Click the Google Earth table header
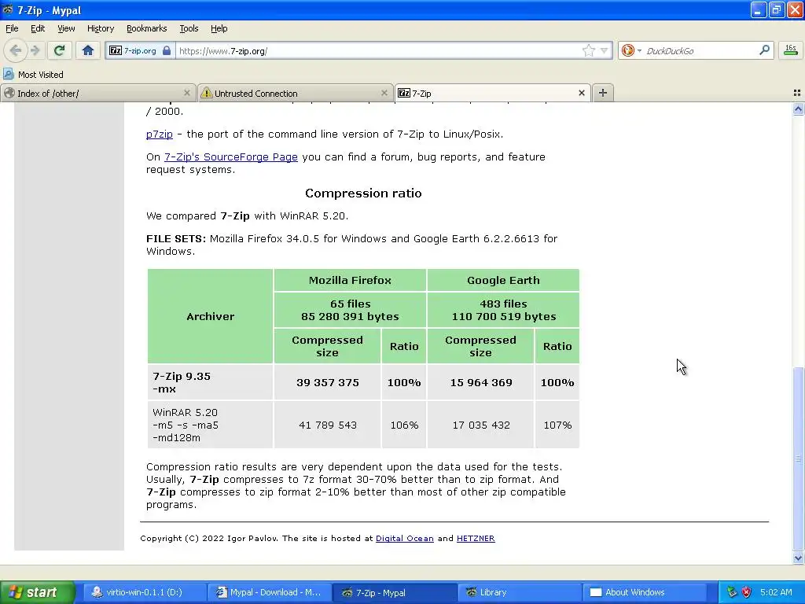Screen dimensions: 805x604 tap(503, 281)
